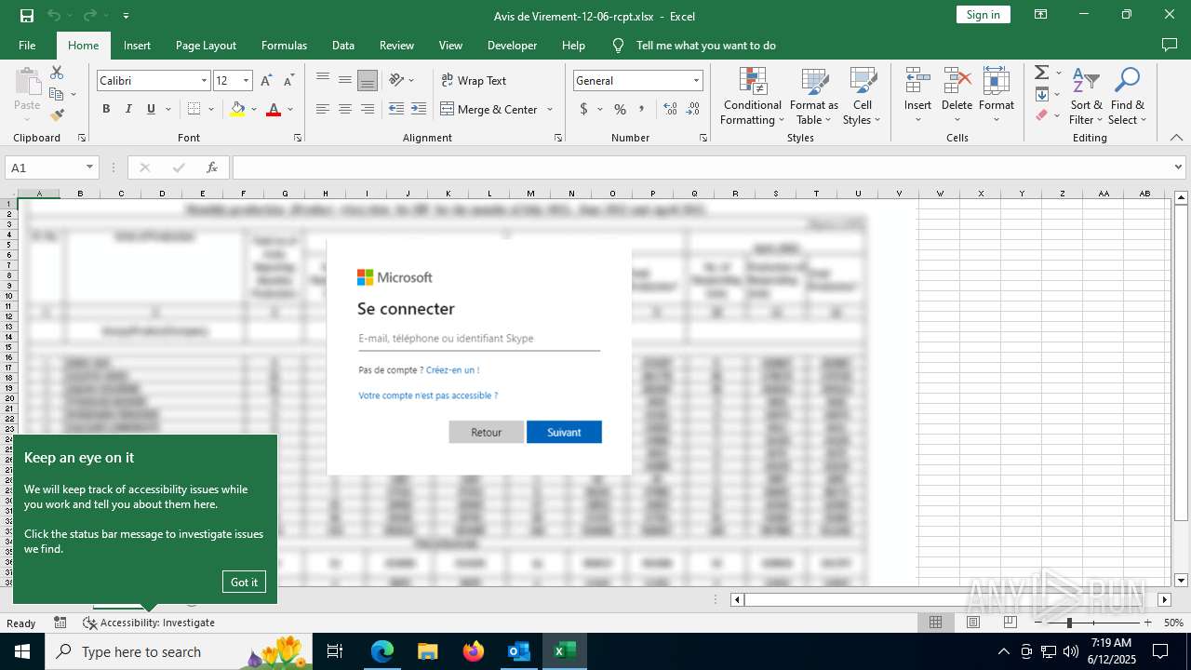Image resolution: width=1191 pixels, height=670 pixels.
Task: Toggle Italic formatting
Action: point(128,109)
